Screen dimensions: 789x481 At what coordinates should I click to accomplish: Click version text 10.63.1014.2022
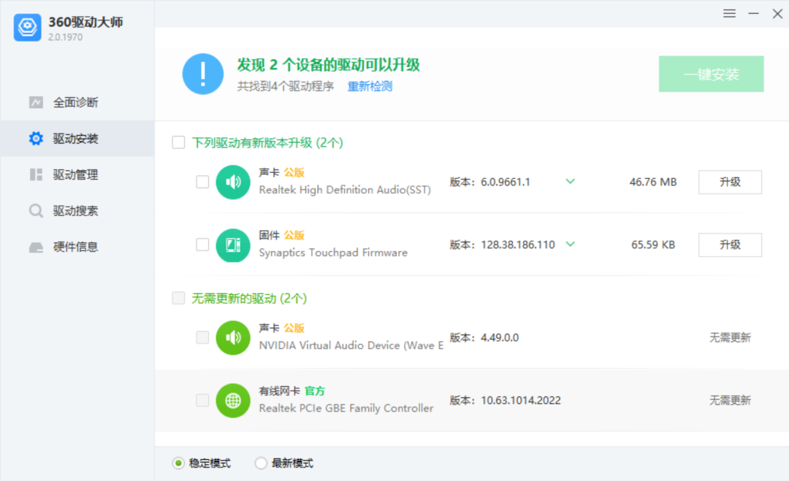(521, 401)
